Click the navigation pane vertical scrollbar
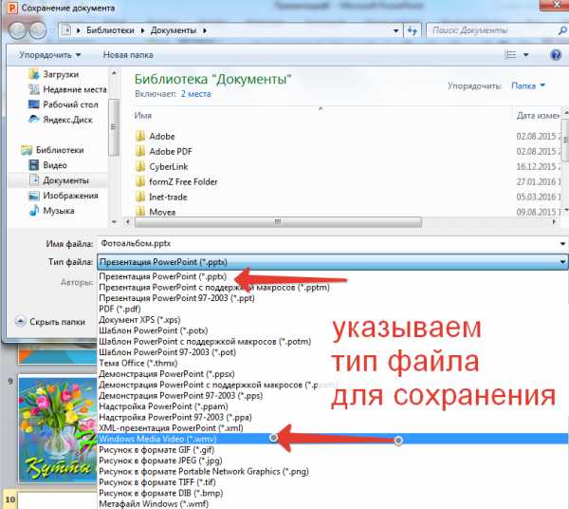This screenshot has height=509, width=569. point(114,127)
